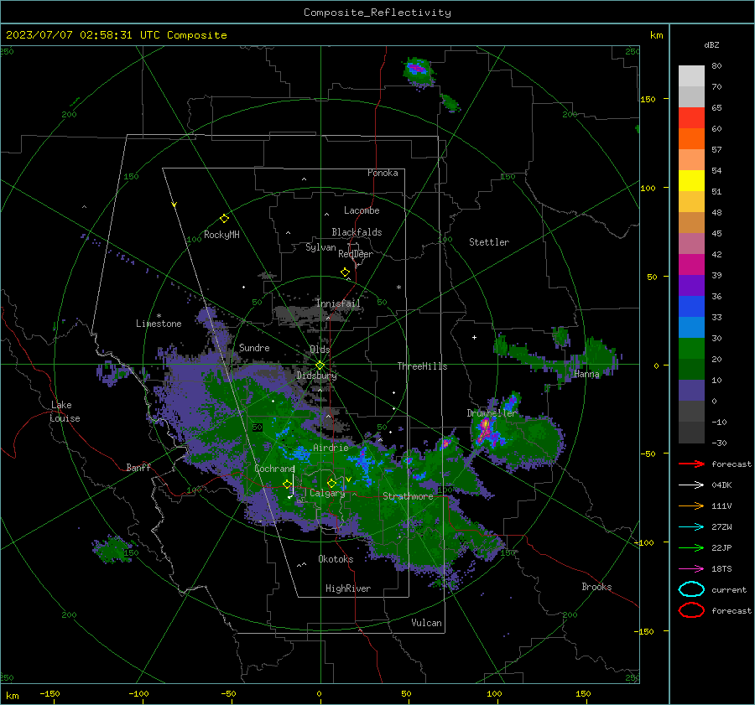The width and height of the screenshot is (755, 705).
Task: Click the white asterisk marker near Limestone
Action: [x=159, y=316]
